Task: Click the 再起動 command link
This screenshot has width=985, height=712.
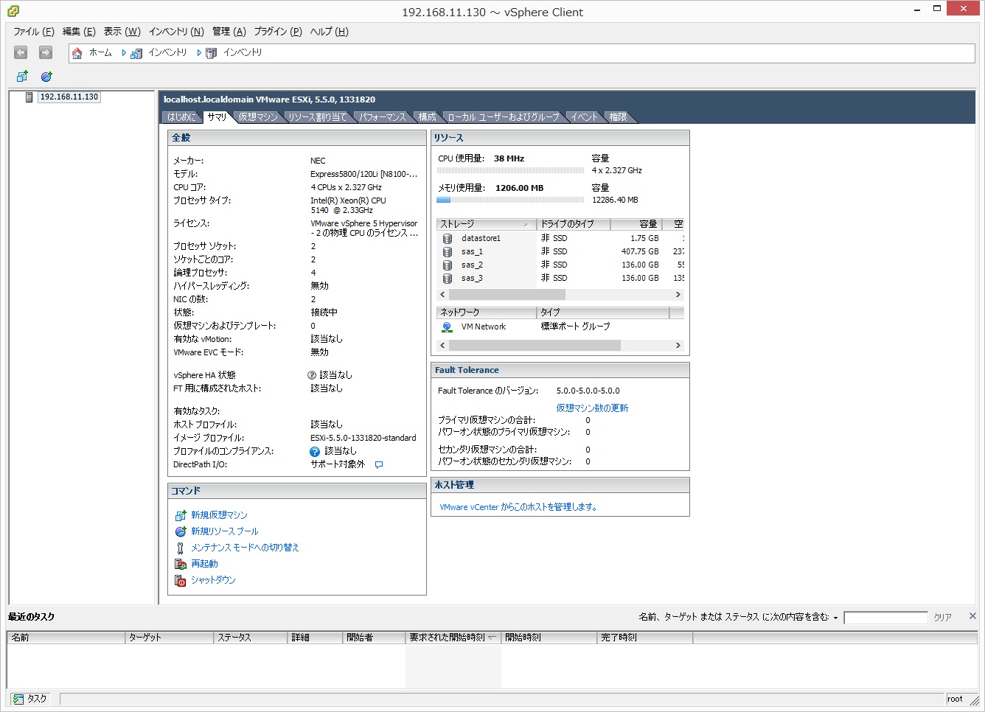Action: pyautogui.click(x=204, y=564)
